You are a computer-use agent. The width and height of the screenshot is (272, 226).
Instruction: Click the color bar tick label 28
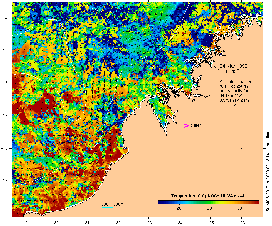[179, 208]
